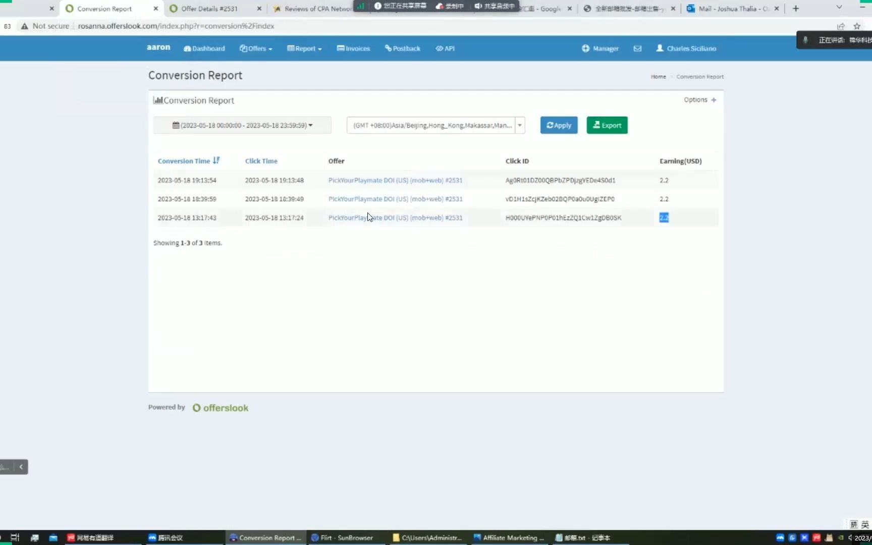Click the offerslook footer logo
This screenshot has width=872, height=545.
click(x=221, y=408)
